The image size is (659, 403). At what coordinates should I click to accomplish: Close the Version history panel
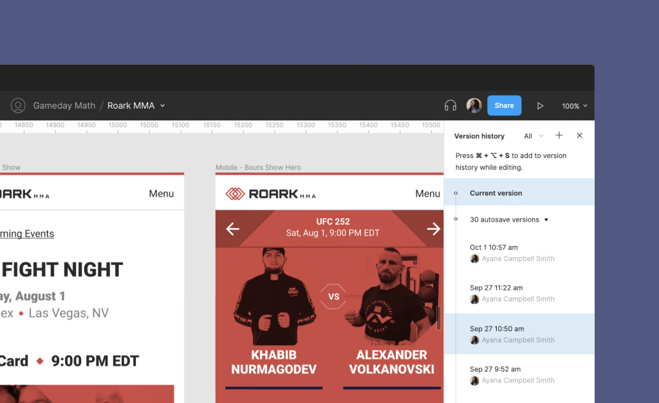580,135
